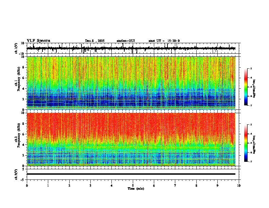Click the ch.1 frequency spectrogram

tap(131, 83)
